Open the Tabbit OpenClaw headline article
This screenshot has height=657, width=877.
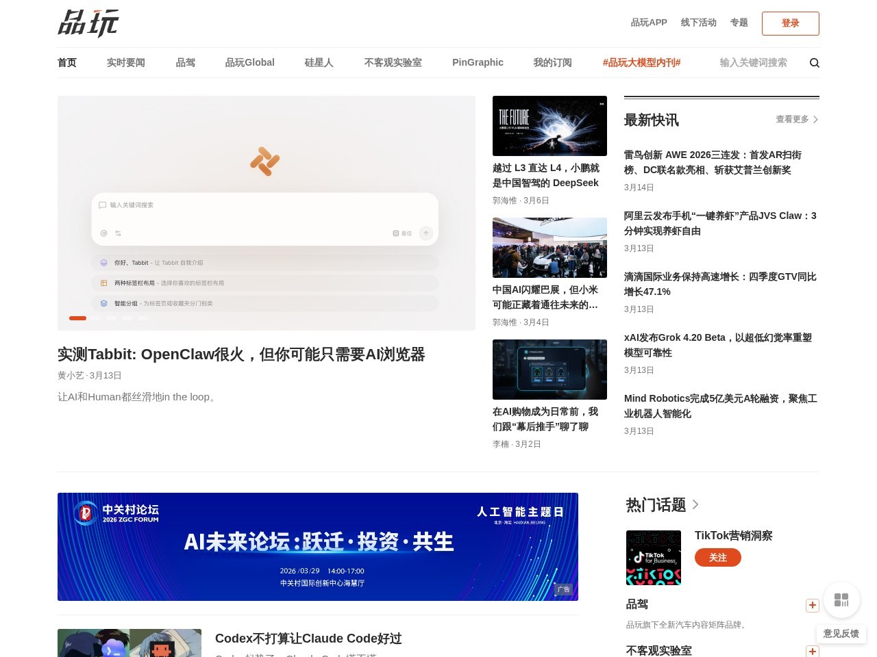[240, 355]
